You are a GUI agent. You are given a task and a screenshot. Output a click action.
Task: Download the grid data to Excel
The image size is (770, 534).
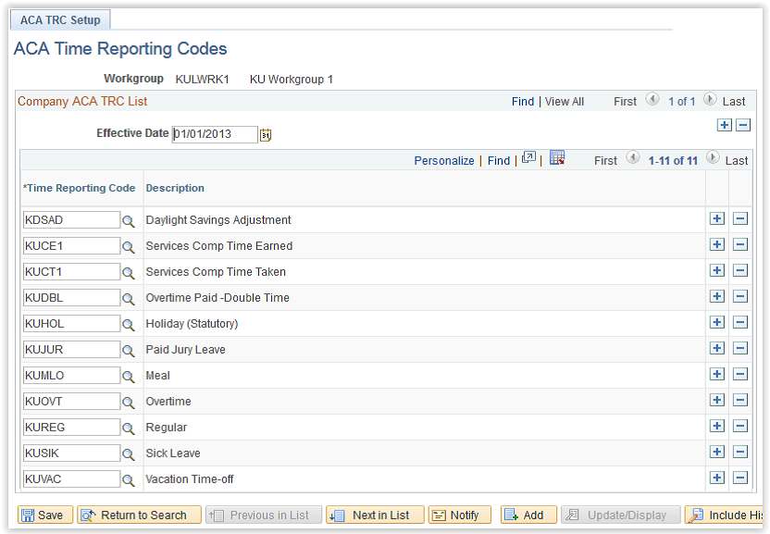[557, 159]
